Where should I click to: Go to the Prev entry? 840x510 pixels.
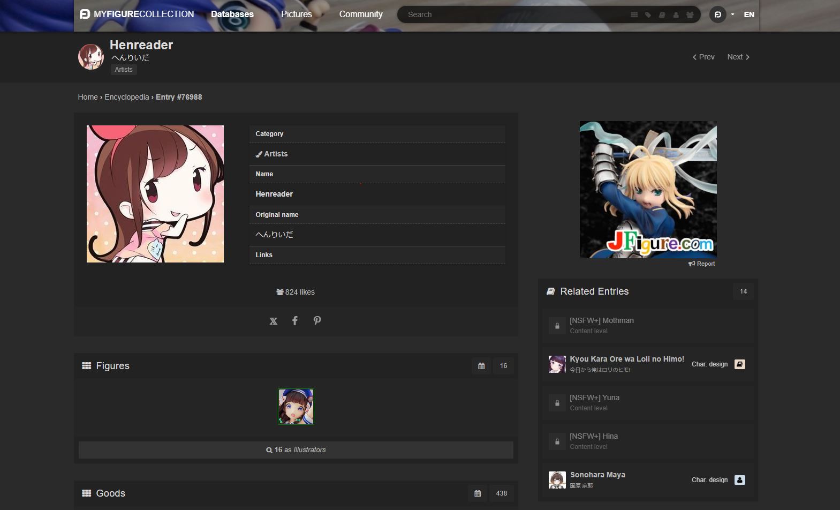(x=703, y=57)
